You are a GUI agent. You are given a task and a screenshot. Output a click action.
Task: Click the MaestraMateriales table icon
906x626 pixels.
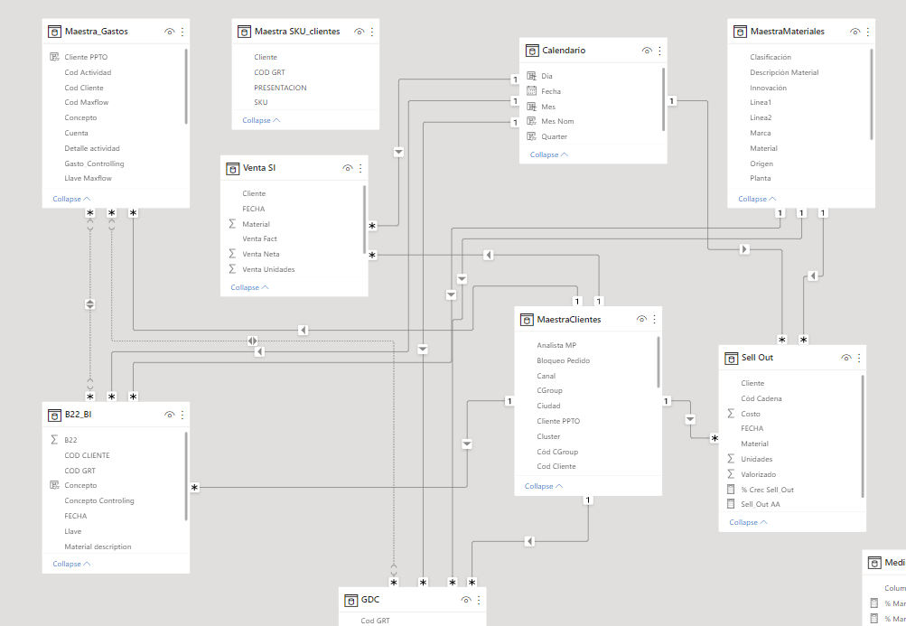pyautogui.click(x=740, y=32)
